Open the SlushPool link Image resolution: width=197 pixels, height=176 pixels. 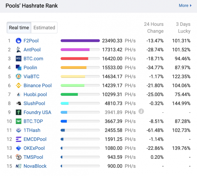tap(34, 103)
